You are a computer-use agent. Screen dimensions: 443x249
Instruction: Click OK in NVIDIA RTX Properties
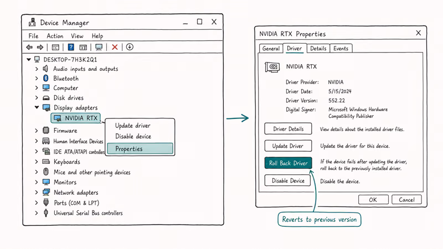[x=373, y=200]
